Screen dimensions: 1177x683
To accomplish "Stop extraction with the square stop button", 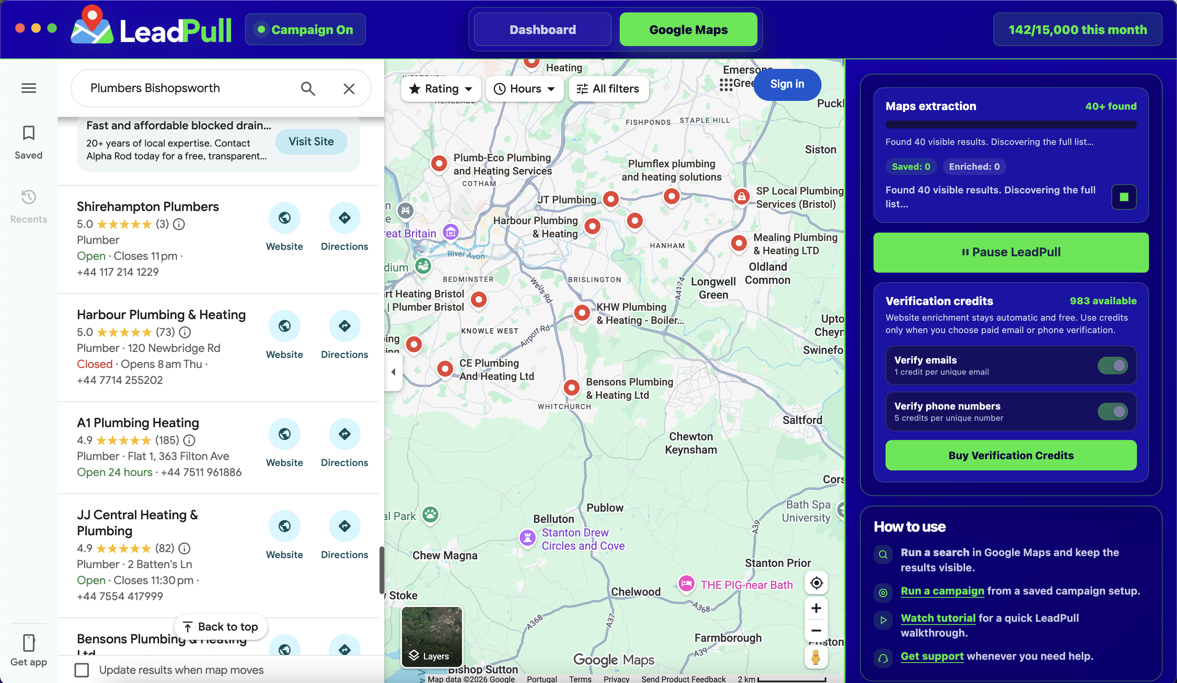I will [x=1124, y=197].
